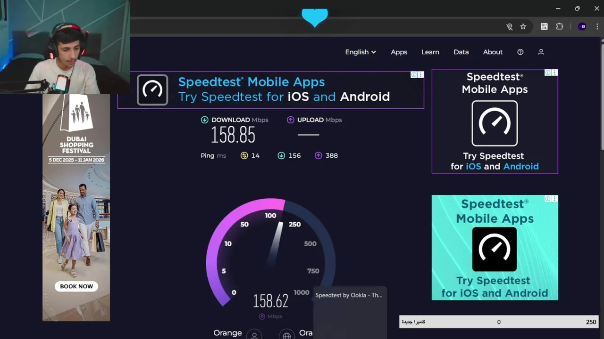Click the server globe icon

286,334
